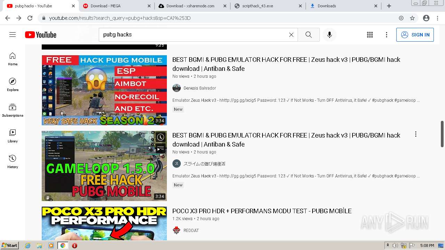This screenshot has height=250, width=445.
Task: Open the Chrome profile avatar
Action: coord(426,18)
